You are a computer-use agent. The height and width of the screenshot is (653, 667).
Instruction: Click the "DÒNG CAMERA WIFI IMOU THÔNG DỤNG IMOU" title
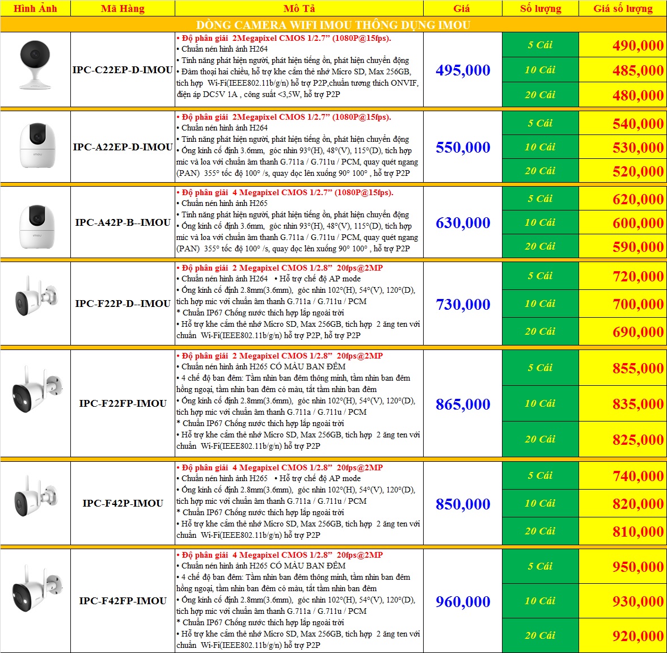point(333,25)
